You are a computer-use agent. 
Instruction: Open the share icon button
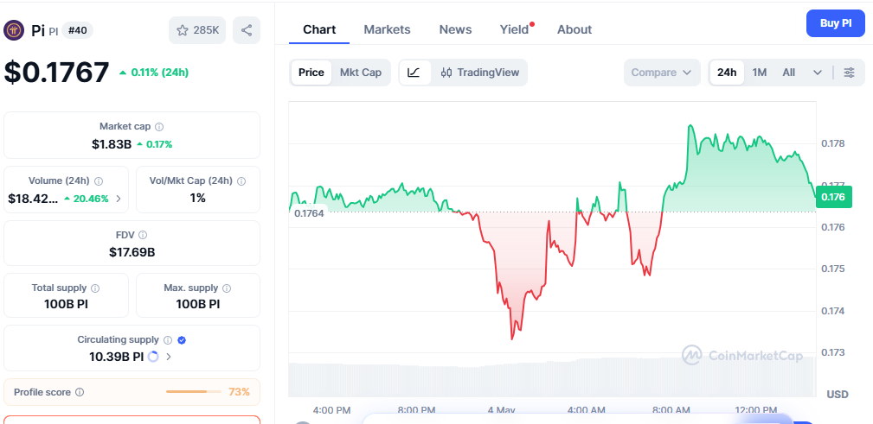click(247, 30)
